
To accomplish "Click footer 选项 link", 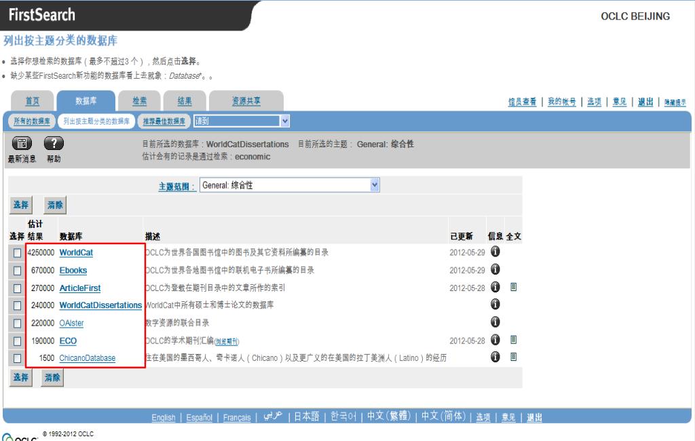I will coord(483,417).
